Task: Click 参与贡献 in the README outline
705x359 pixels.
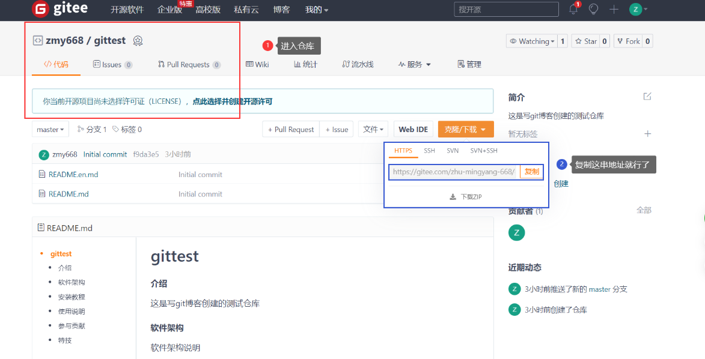Action: click(x=72, y=326)
